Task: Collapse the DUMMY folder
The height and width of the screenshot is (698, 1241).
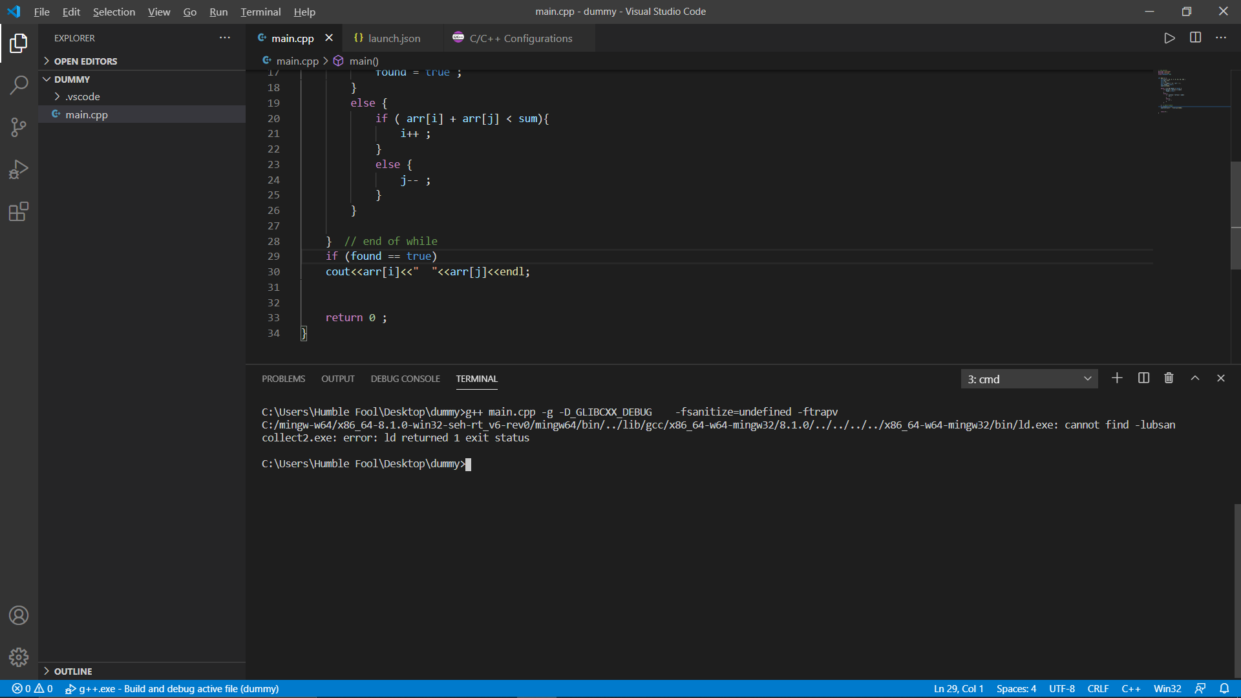Action: click(x=47, y=79)
